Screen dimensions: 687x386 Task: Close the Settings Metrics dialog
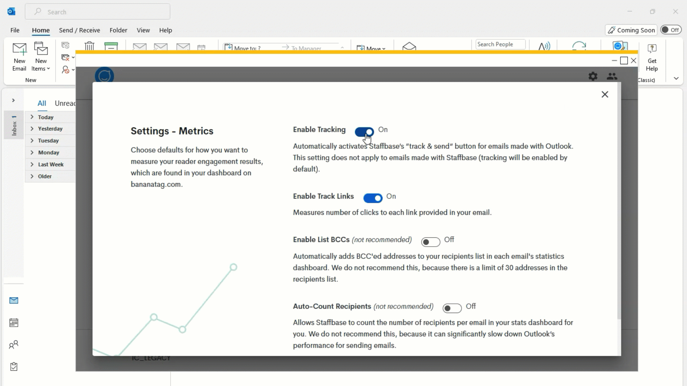click(605, 94)
